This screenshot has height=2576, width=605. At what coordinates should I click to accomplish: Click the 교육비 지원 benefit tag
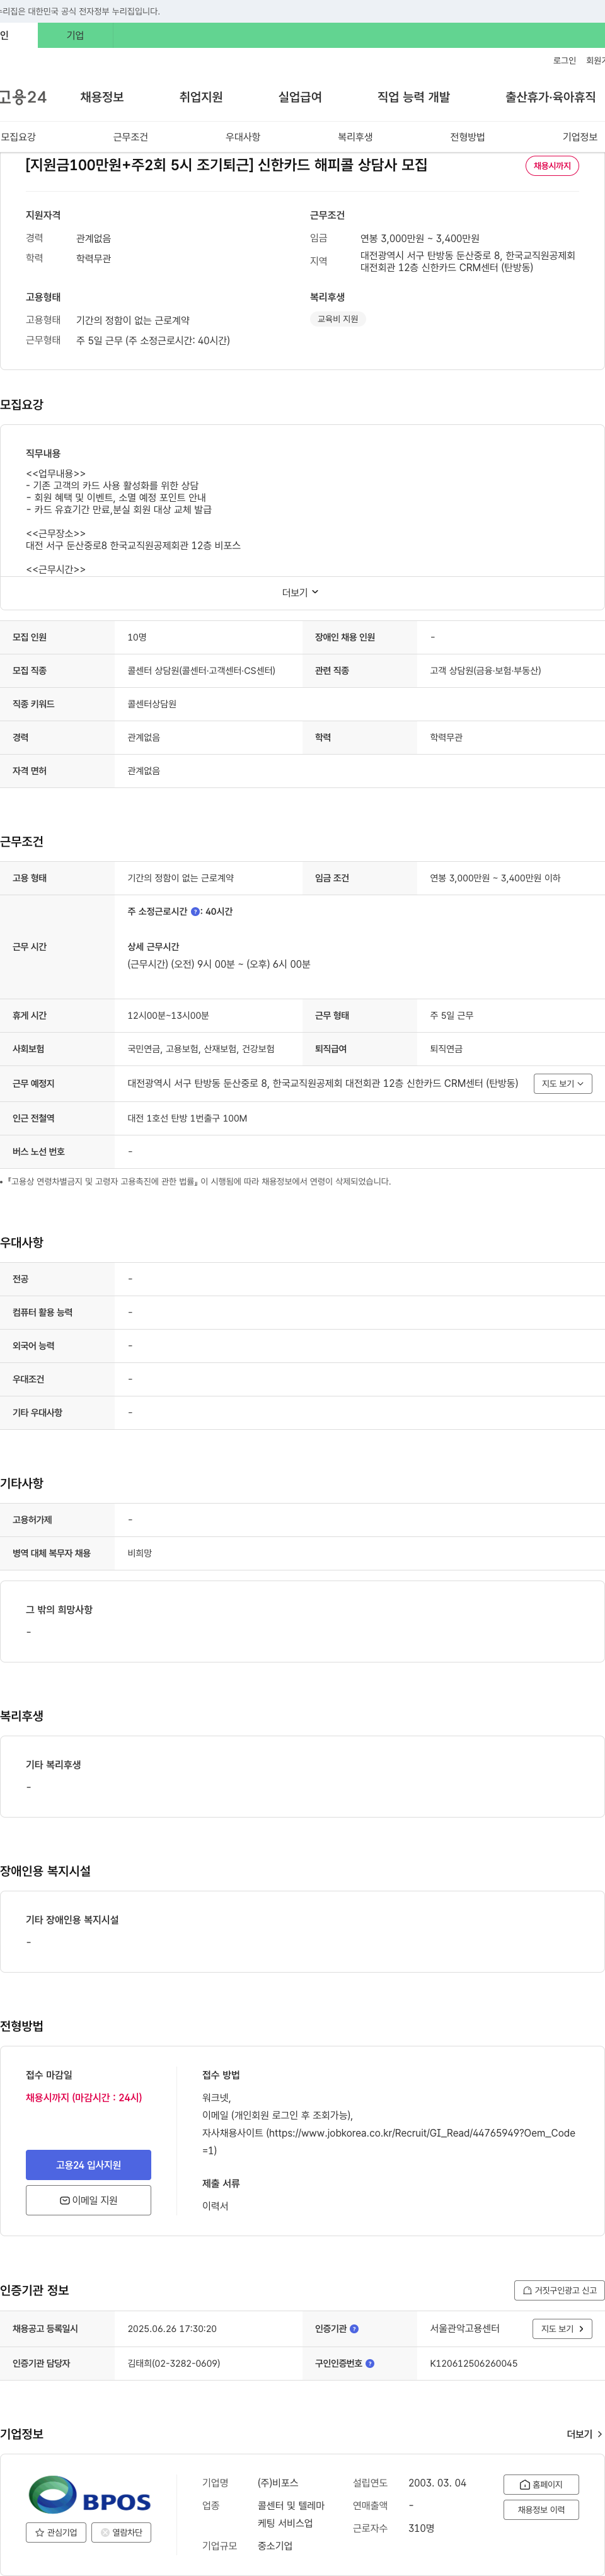338,319
